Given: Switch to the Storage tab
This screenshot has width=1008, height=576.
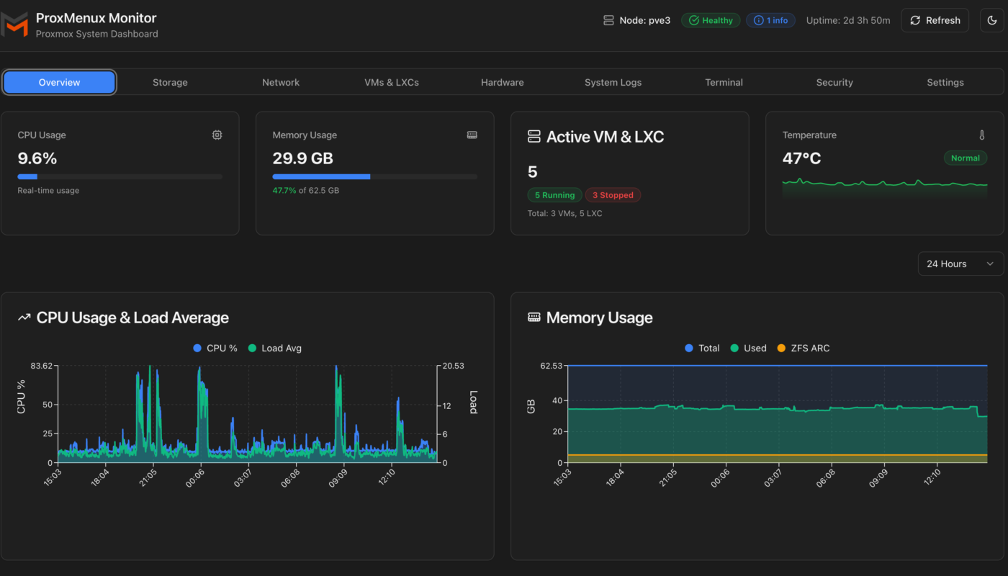Looking at the screenshot, I should 170,82.
